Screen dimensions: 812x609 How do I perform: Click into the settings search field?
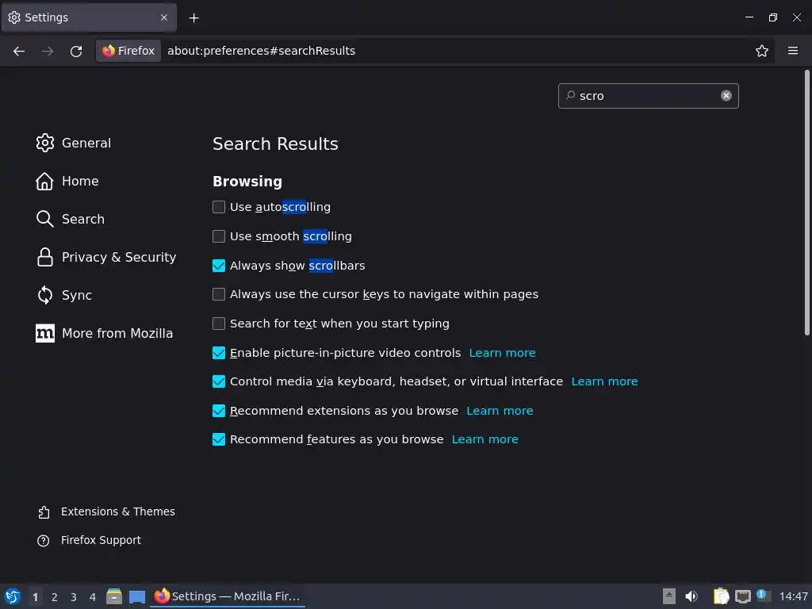[x=647, y=96]
